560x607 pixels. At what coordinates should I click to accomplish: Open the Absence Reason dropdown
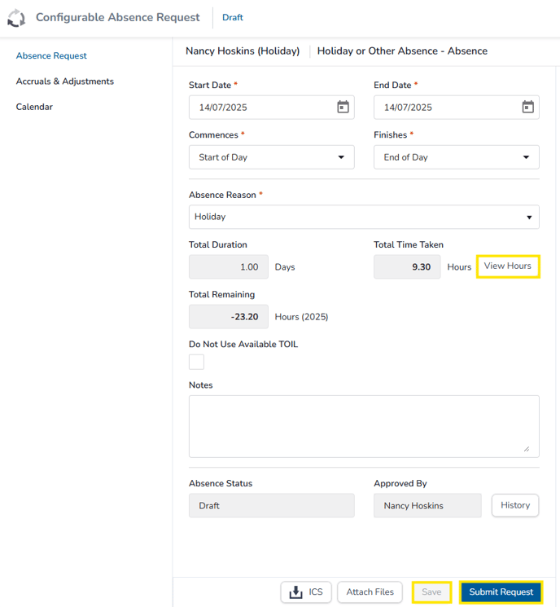coord(364,217)
